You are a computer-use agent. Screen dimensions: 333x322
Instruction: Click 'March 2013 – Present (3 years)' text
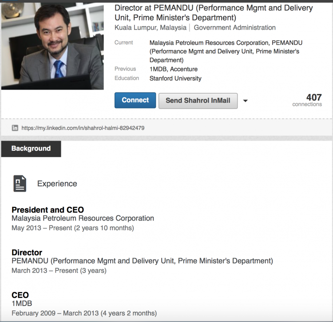[59, 271]
